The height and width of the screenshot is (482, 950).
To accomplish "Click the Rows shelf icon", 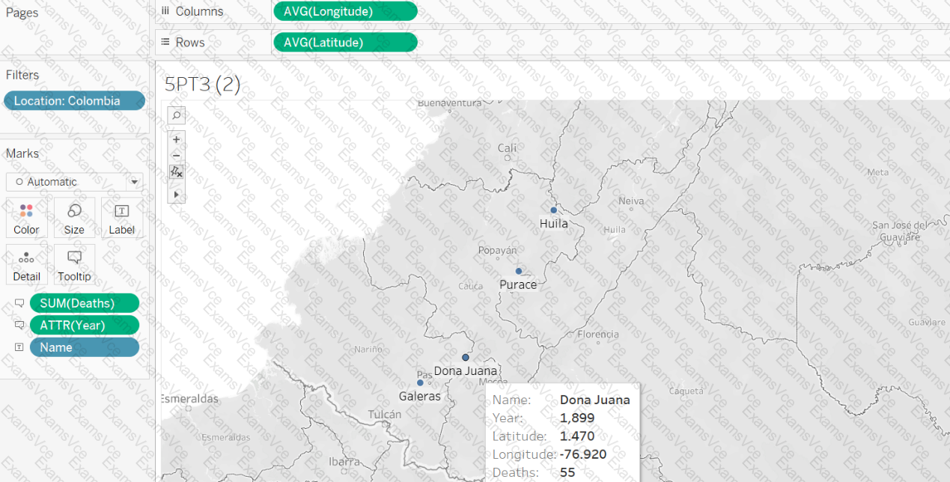I will (165, 42).
